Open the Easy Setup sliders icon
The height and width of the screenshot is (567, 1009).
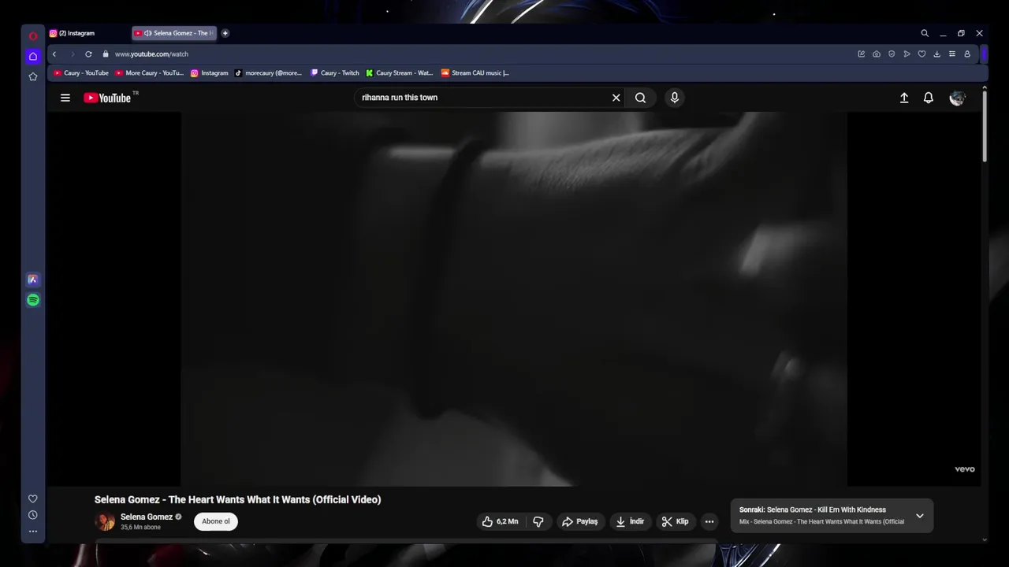click(x=952, y=54)
